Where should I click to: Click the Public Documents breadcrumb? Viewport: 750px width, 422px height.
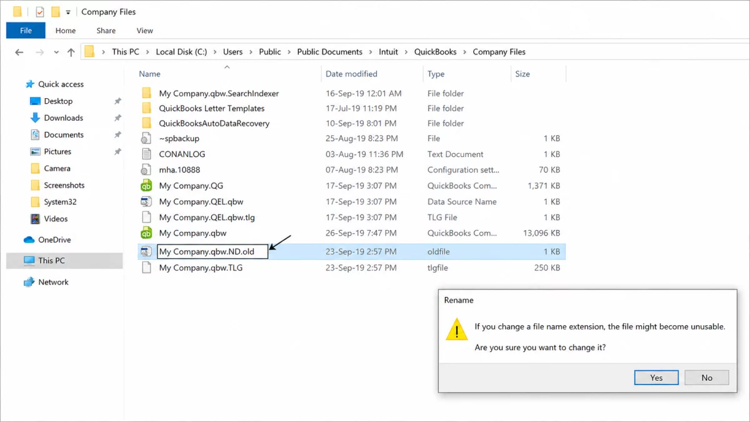[x=329, y=52]
